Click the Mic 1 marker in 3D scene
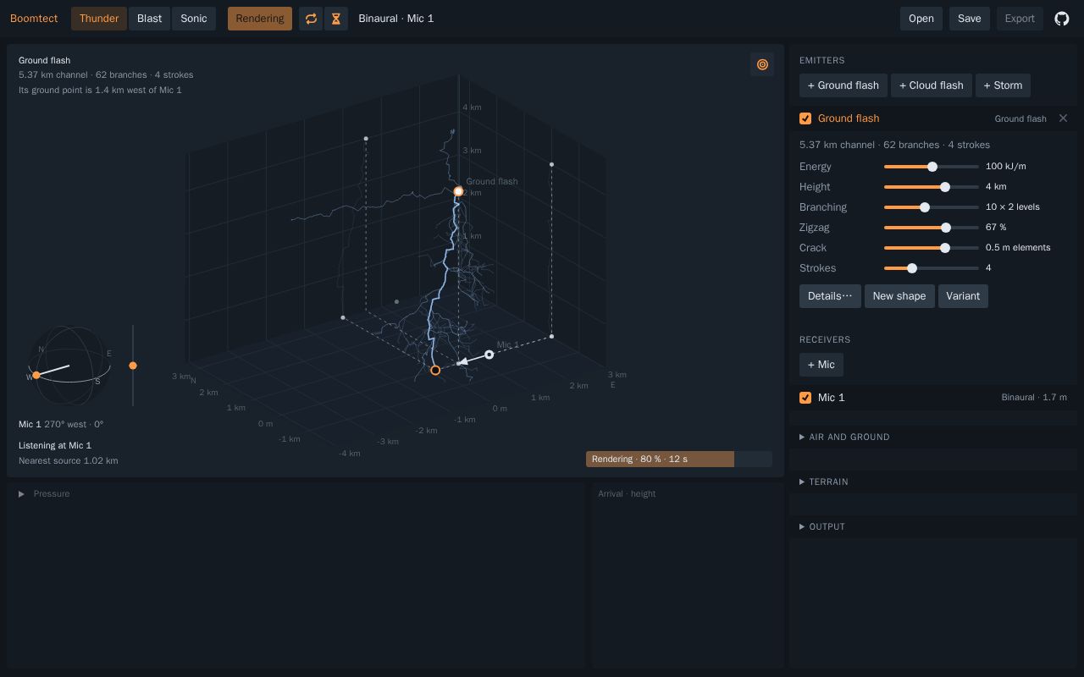The height and width of the screenshot is (677, 1084). click(x=489, y=355)
